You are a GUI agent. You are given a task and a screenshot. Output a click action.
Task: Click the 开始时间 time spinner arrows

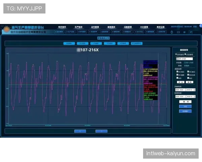[194, 90]
